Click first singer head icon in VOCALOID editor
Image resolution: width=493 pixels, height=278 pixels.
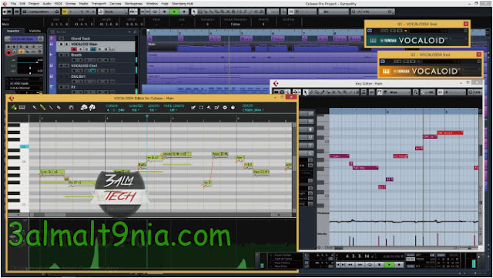pos(84,108)
